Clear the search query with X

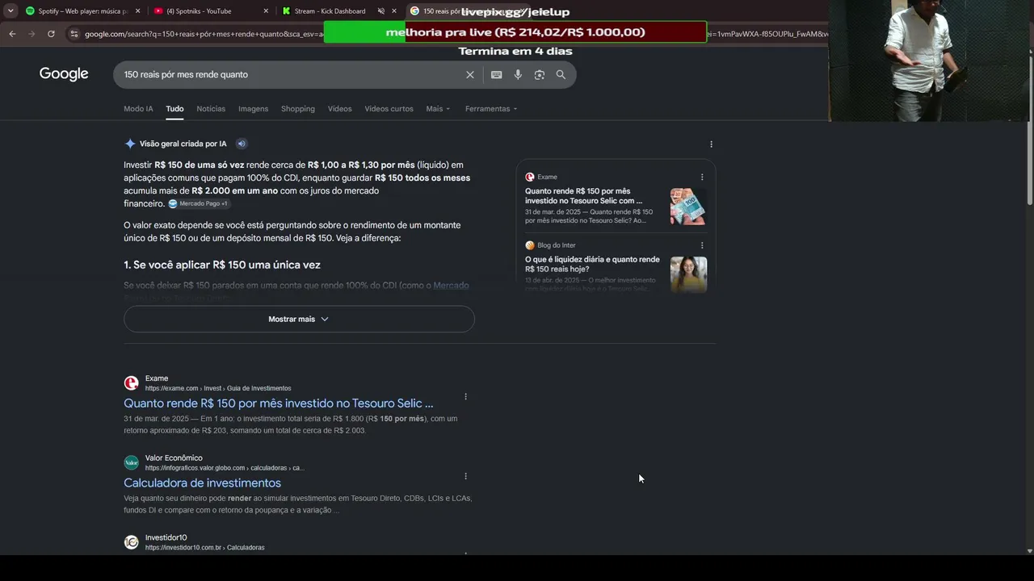click(x=470, y=74)
